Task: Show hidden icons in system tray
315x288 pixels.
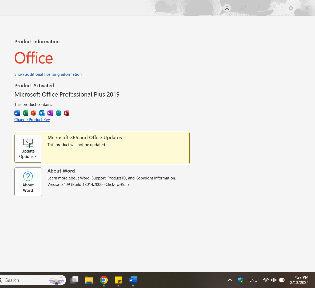Action: coord(230,280)
